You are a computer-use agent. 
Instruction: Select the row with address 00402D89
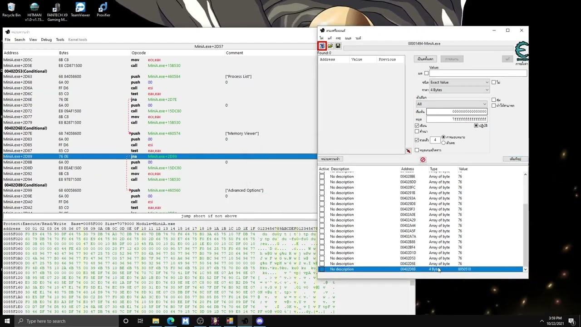(x=421, y=269)
